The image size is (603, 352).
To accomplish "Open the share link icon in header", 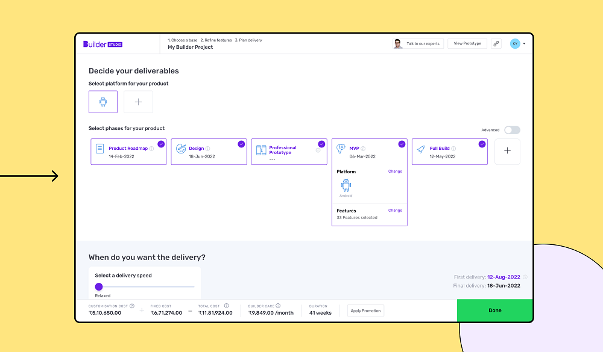I will [496, 43].
